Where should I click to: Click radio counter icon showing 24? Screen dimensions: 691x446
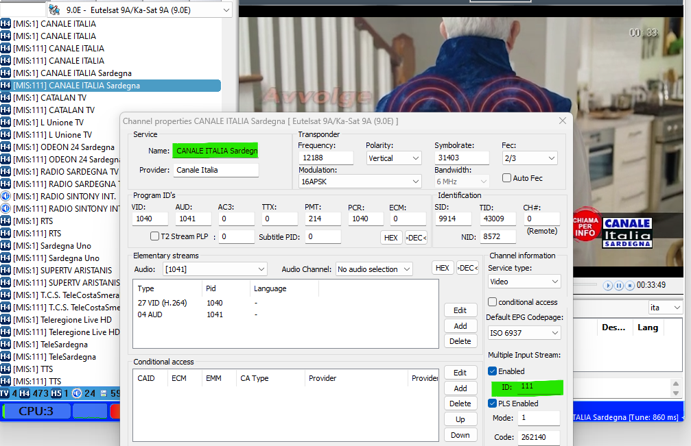coord(77,393)
